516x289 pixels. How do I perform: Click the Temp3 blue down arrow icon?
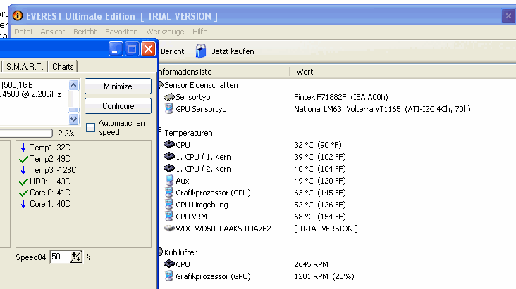click(23, 170)
